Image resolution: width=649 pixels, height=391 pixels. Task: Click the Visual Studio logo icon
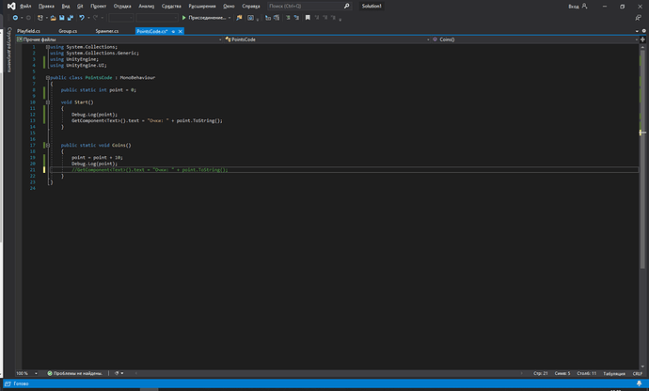pos(11,6)
